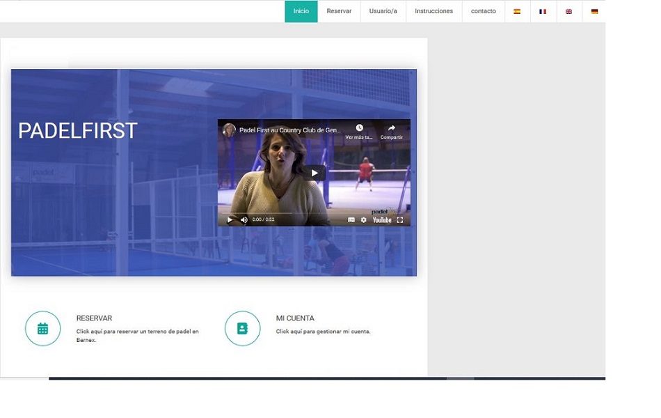
Task: Toggle subtitles in the YouTube player
Action: coord(351,220)
